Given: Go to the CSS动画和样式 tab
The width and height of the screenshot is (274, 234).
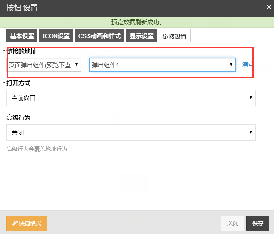Looking at the screenshot, I should tap(99, 36).
